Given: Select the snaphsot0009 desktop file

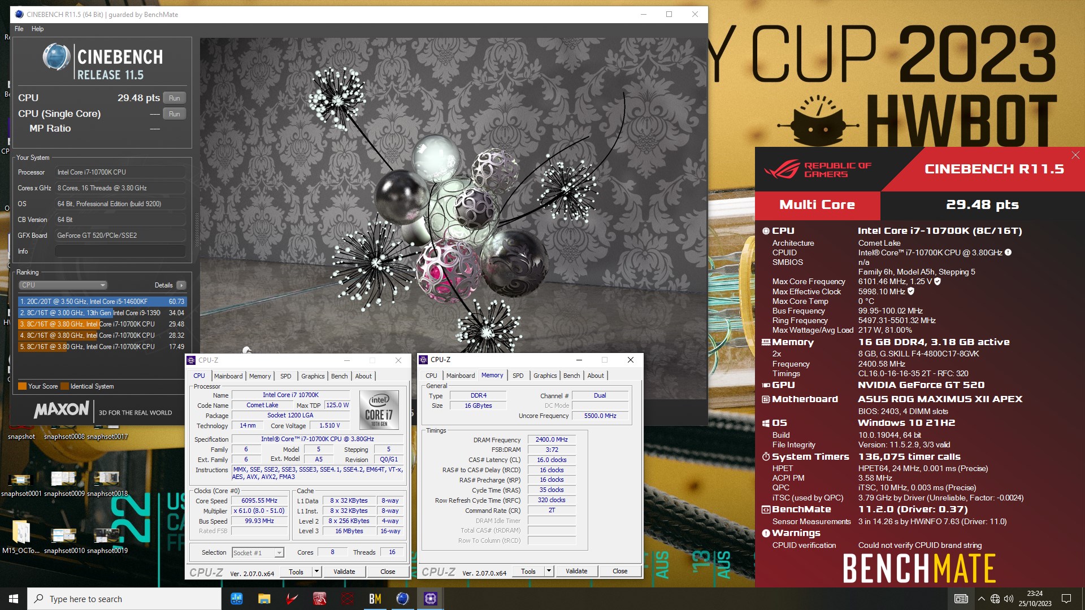Looking at the screenshot, I should point(64,483).
